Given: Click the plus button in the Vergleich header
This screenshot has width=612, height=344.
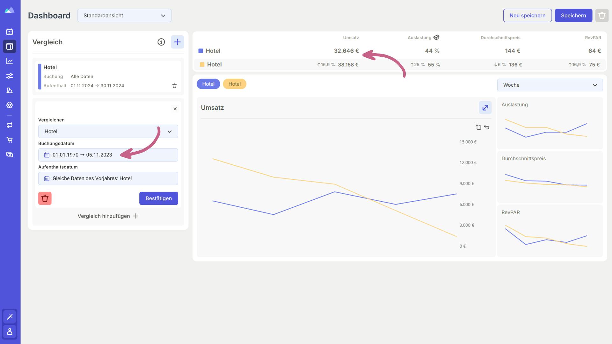Looking at the screenshot, I should [x=178, y=42].
